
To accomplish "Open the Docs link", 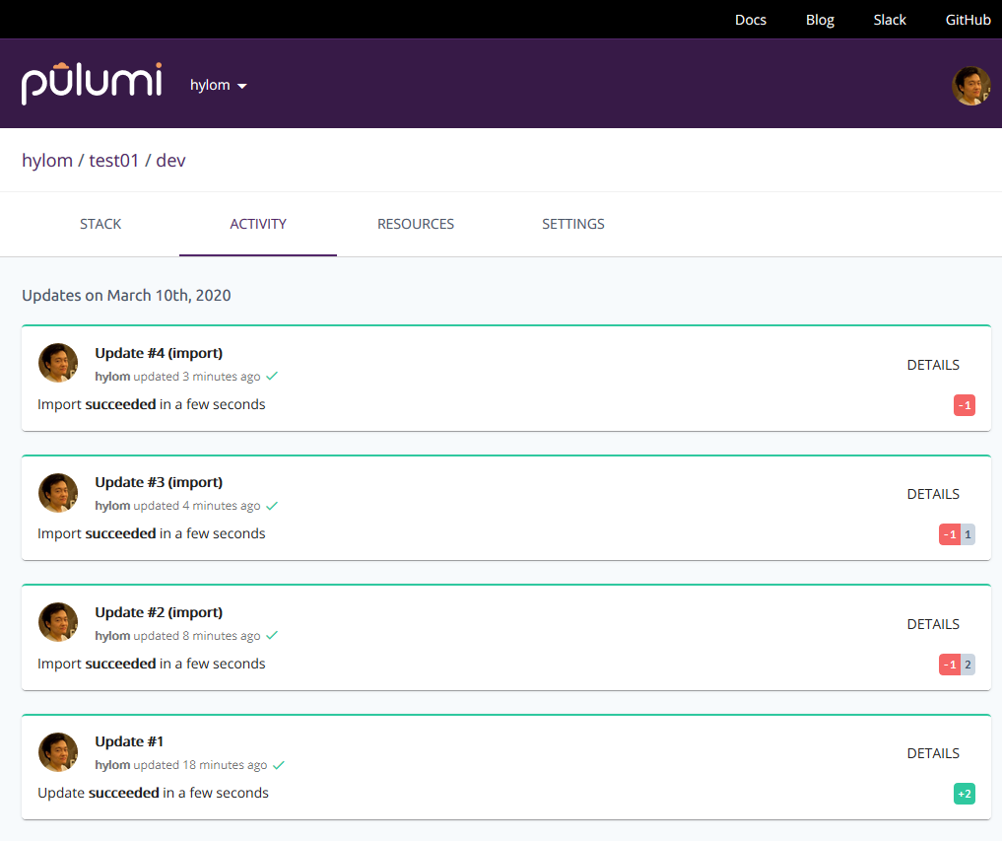I will (750, 20).
